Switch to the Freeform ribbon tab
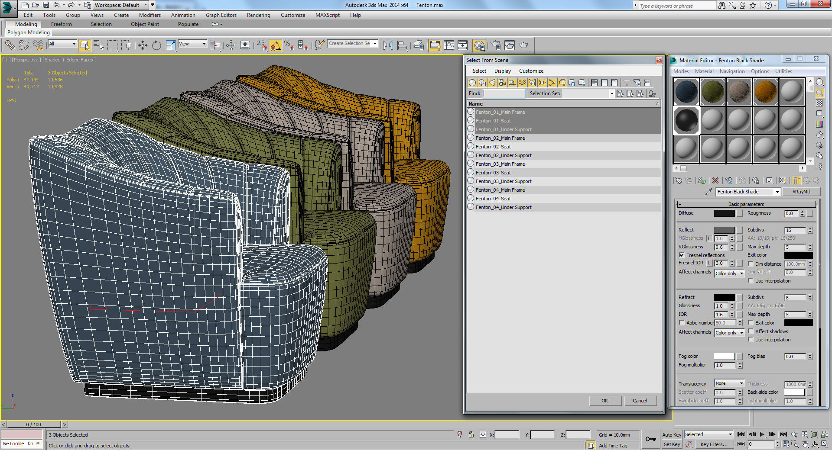The width and height of the screenshot is (832, 450). pyautogui.click(x=62, y=24)
